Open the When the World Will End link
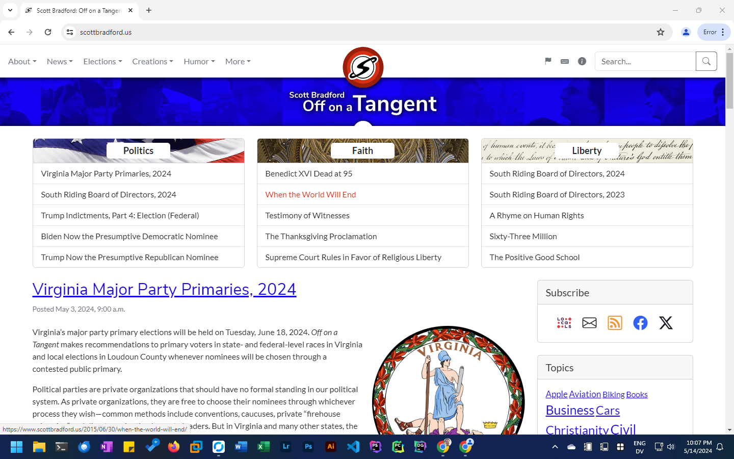 click(310, 194)
